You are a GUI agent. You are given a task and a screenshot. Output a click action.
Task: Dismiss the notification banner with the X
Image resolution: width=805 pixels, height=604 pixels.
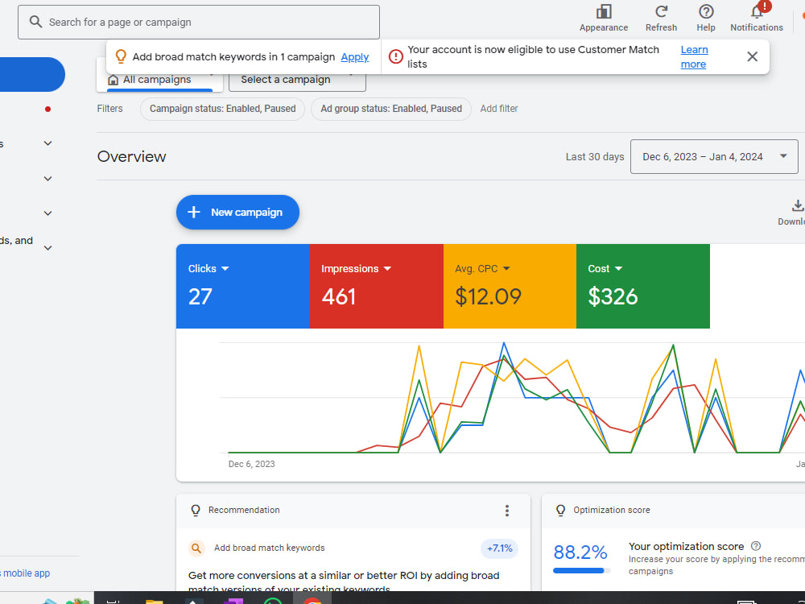752,56
